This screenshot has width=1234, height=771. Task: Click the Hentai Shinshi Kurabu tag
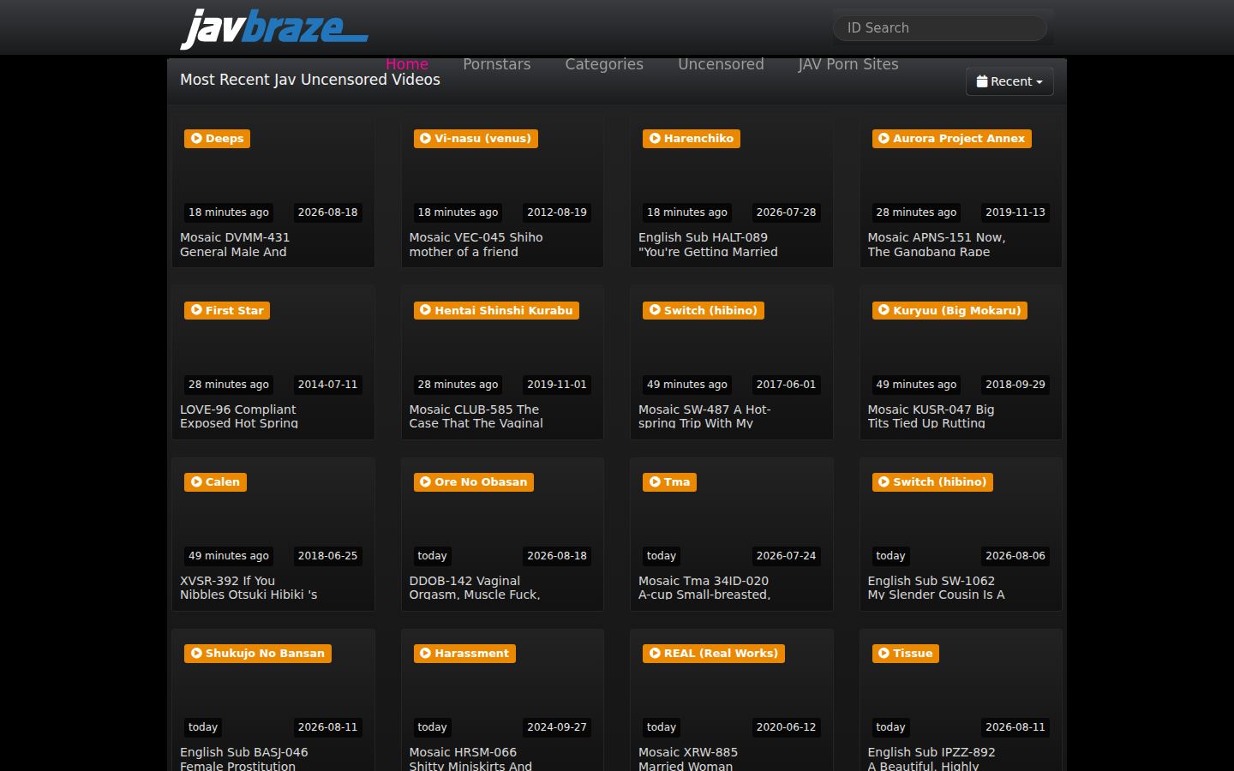point(496,311)
